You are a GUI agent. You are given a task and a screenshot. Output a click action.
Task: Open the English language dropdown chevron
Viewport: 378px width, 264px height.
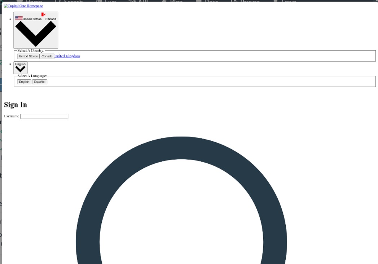coord(20,69)
